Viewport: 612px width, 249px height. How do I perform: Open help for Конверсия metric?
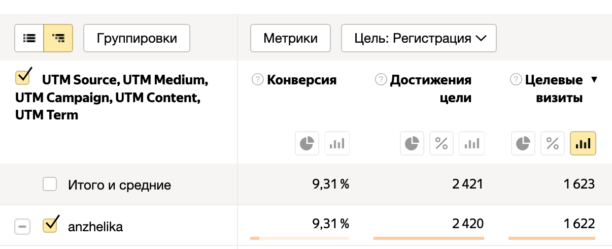click(258, 80)
